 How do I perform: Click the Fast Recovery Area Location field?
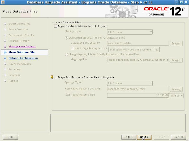(138, 89)
